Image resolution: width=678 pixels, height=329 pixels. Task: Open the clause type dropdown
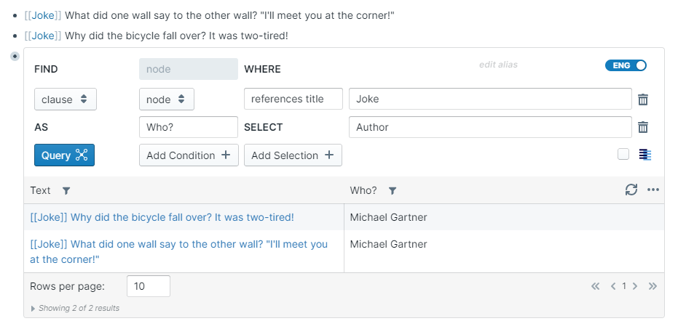[x=66, y=99]
